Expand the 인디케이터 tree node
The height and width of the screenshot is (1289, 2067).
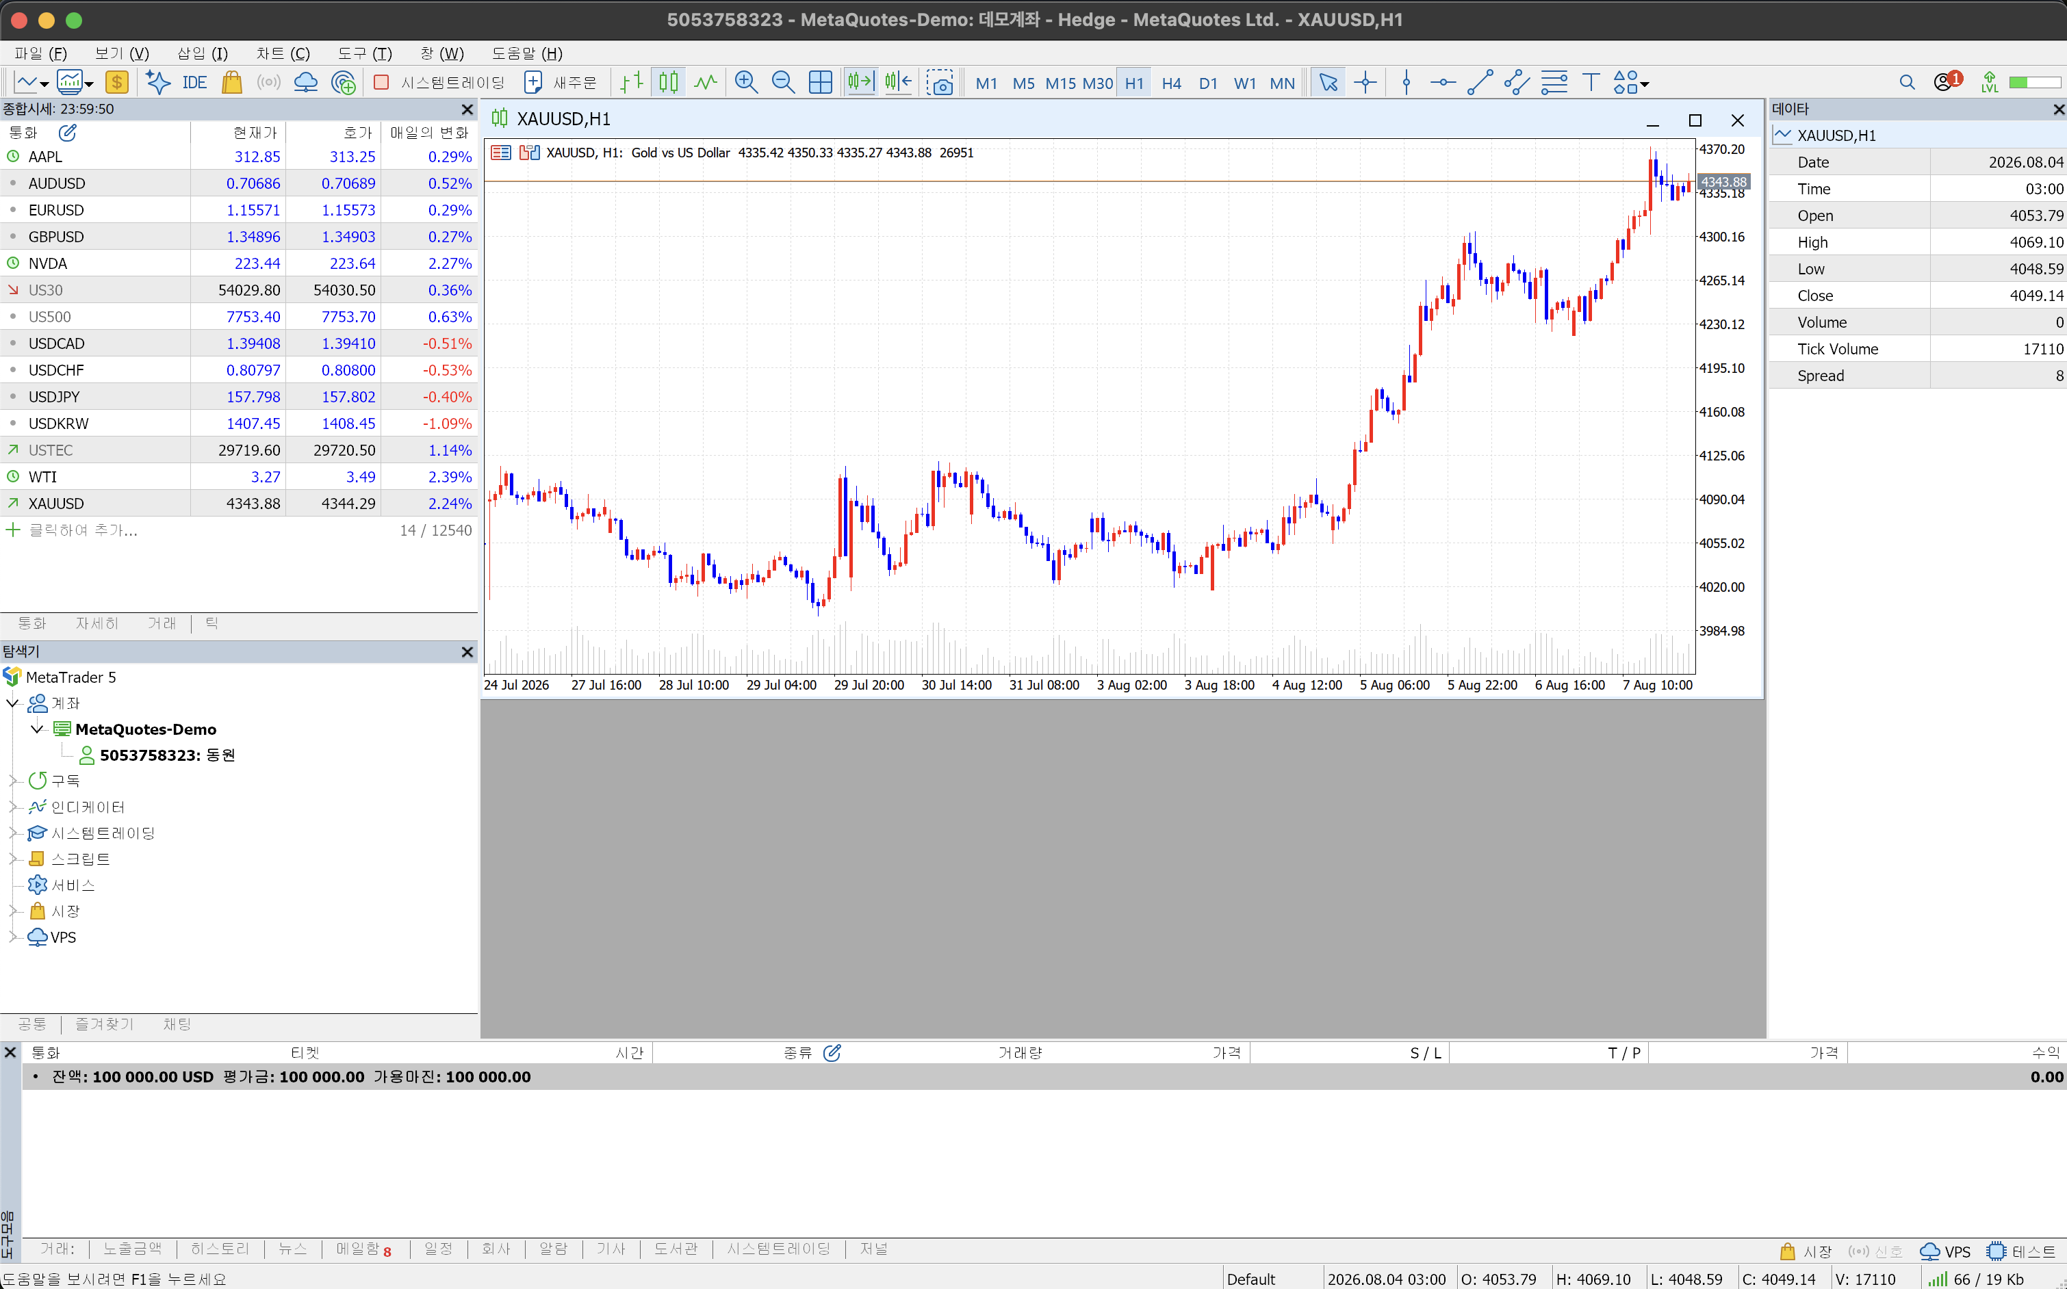[13, 807]
